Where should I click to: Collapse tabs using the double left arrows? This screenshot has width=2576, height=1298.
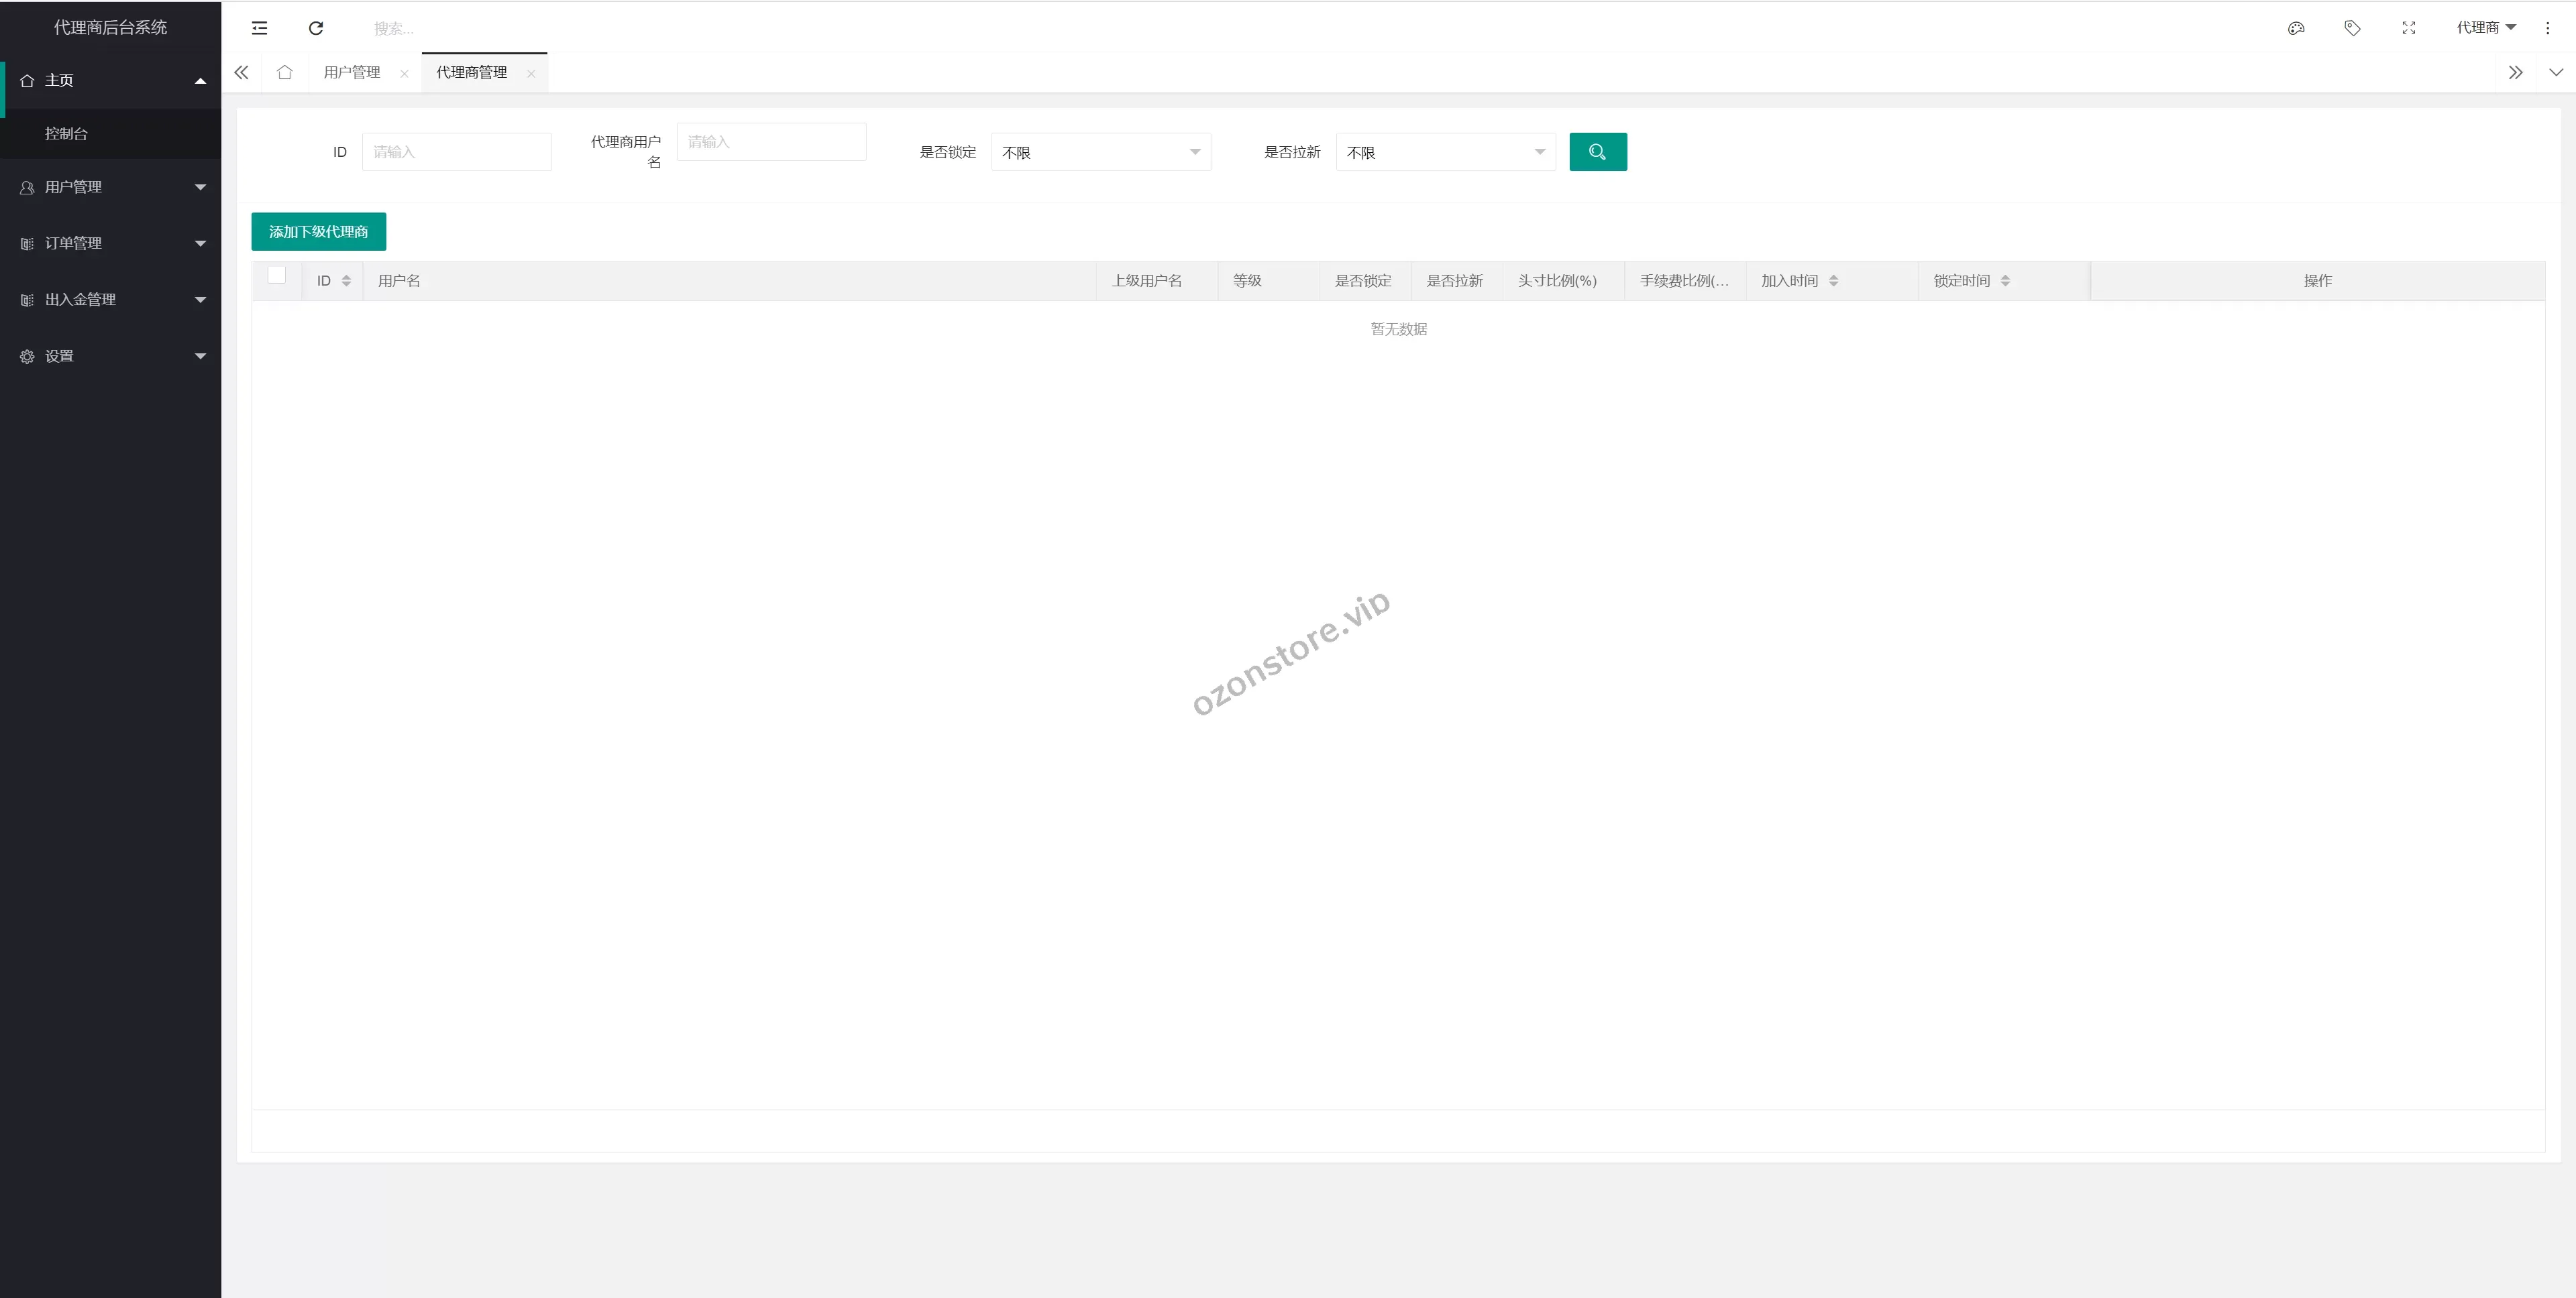click(x=241, y=72)
